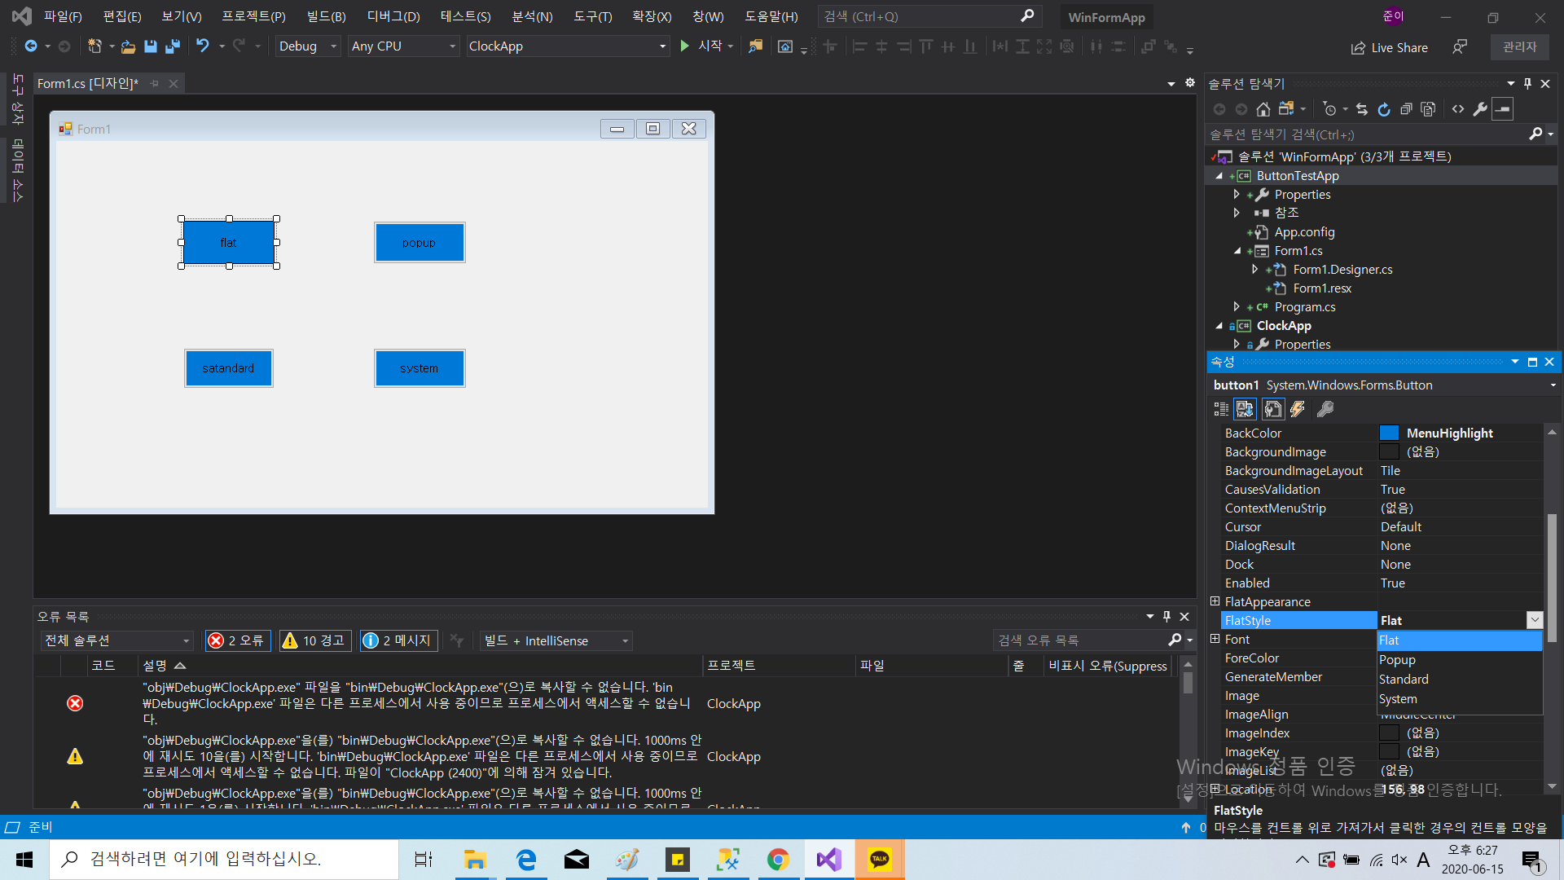The width and height of the screenshot is (1564, 880).
Task: Open Visual Studio from the Windows taskbar
Action: tap(829, 860)
